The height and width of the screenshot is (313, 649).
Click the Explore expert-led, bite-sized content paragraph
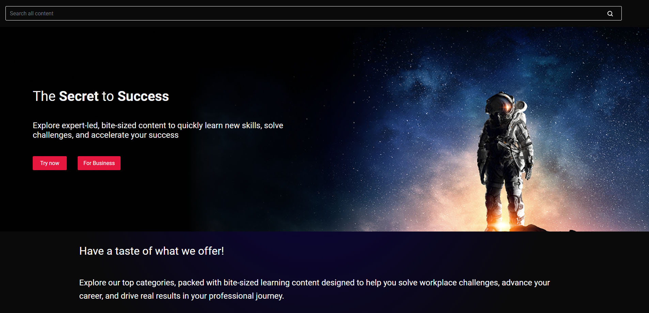pos(158,130)
